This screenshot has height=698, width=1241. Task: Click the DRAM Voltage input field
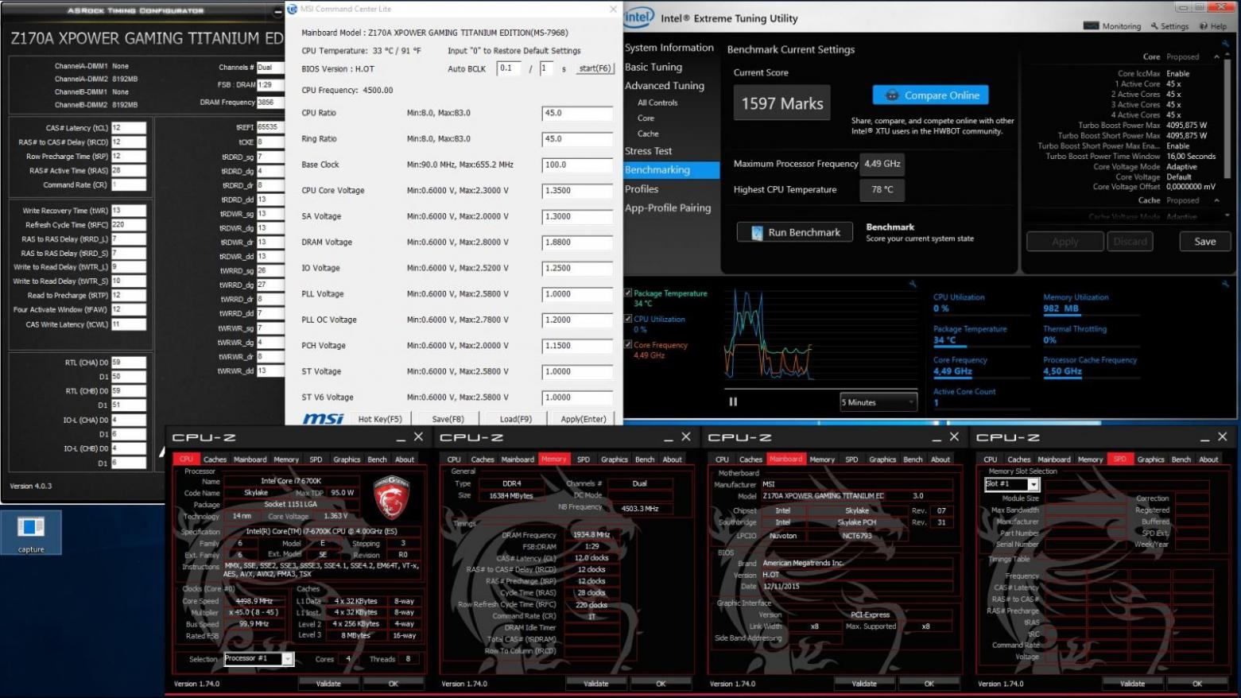(577, 242)
